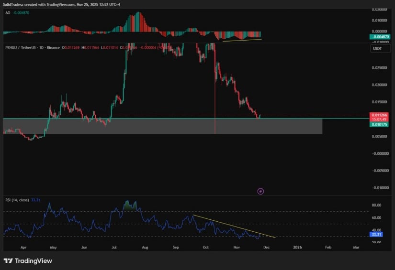The image size is (395, 270).
Task: Click the blue RSI value label 33.31
Action: point(376,235)
